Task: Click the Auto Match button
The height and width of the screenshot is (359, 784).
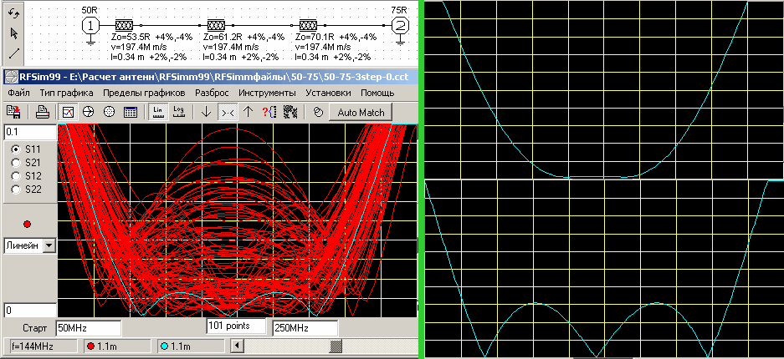Action: pos(361,112)
